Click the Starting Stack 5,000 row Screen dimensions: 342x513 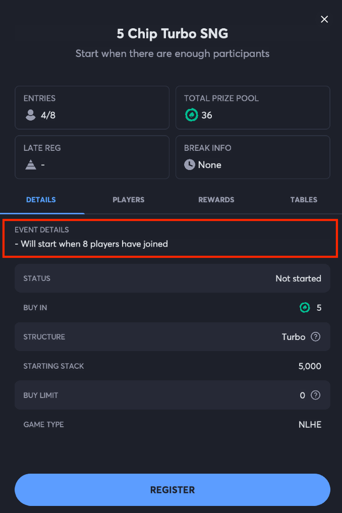click(x=172, y=366)
